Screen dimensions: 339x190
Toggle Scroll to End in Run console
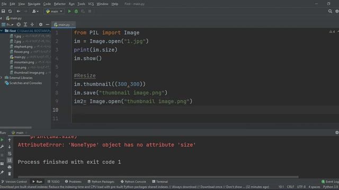pyautogui.click(x=10, y=160)
